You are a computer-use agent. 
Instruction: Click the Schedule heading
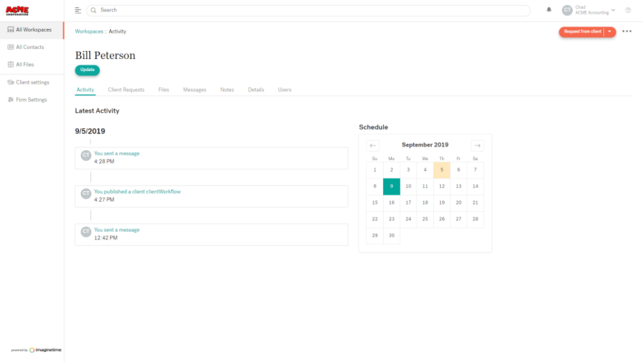pyautogui.click(x=373, y=127)
